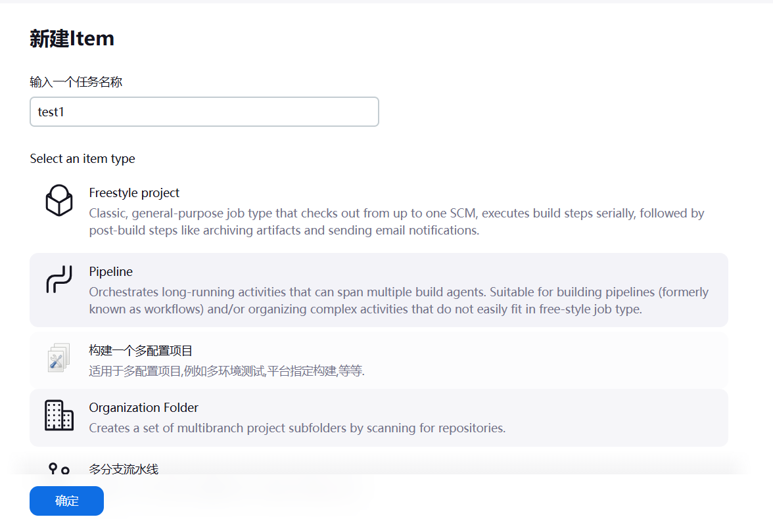Select the Freestyle project title

(134, 192)
